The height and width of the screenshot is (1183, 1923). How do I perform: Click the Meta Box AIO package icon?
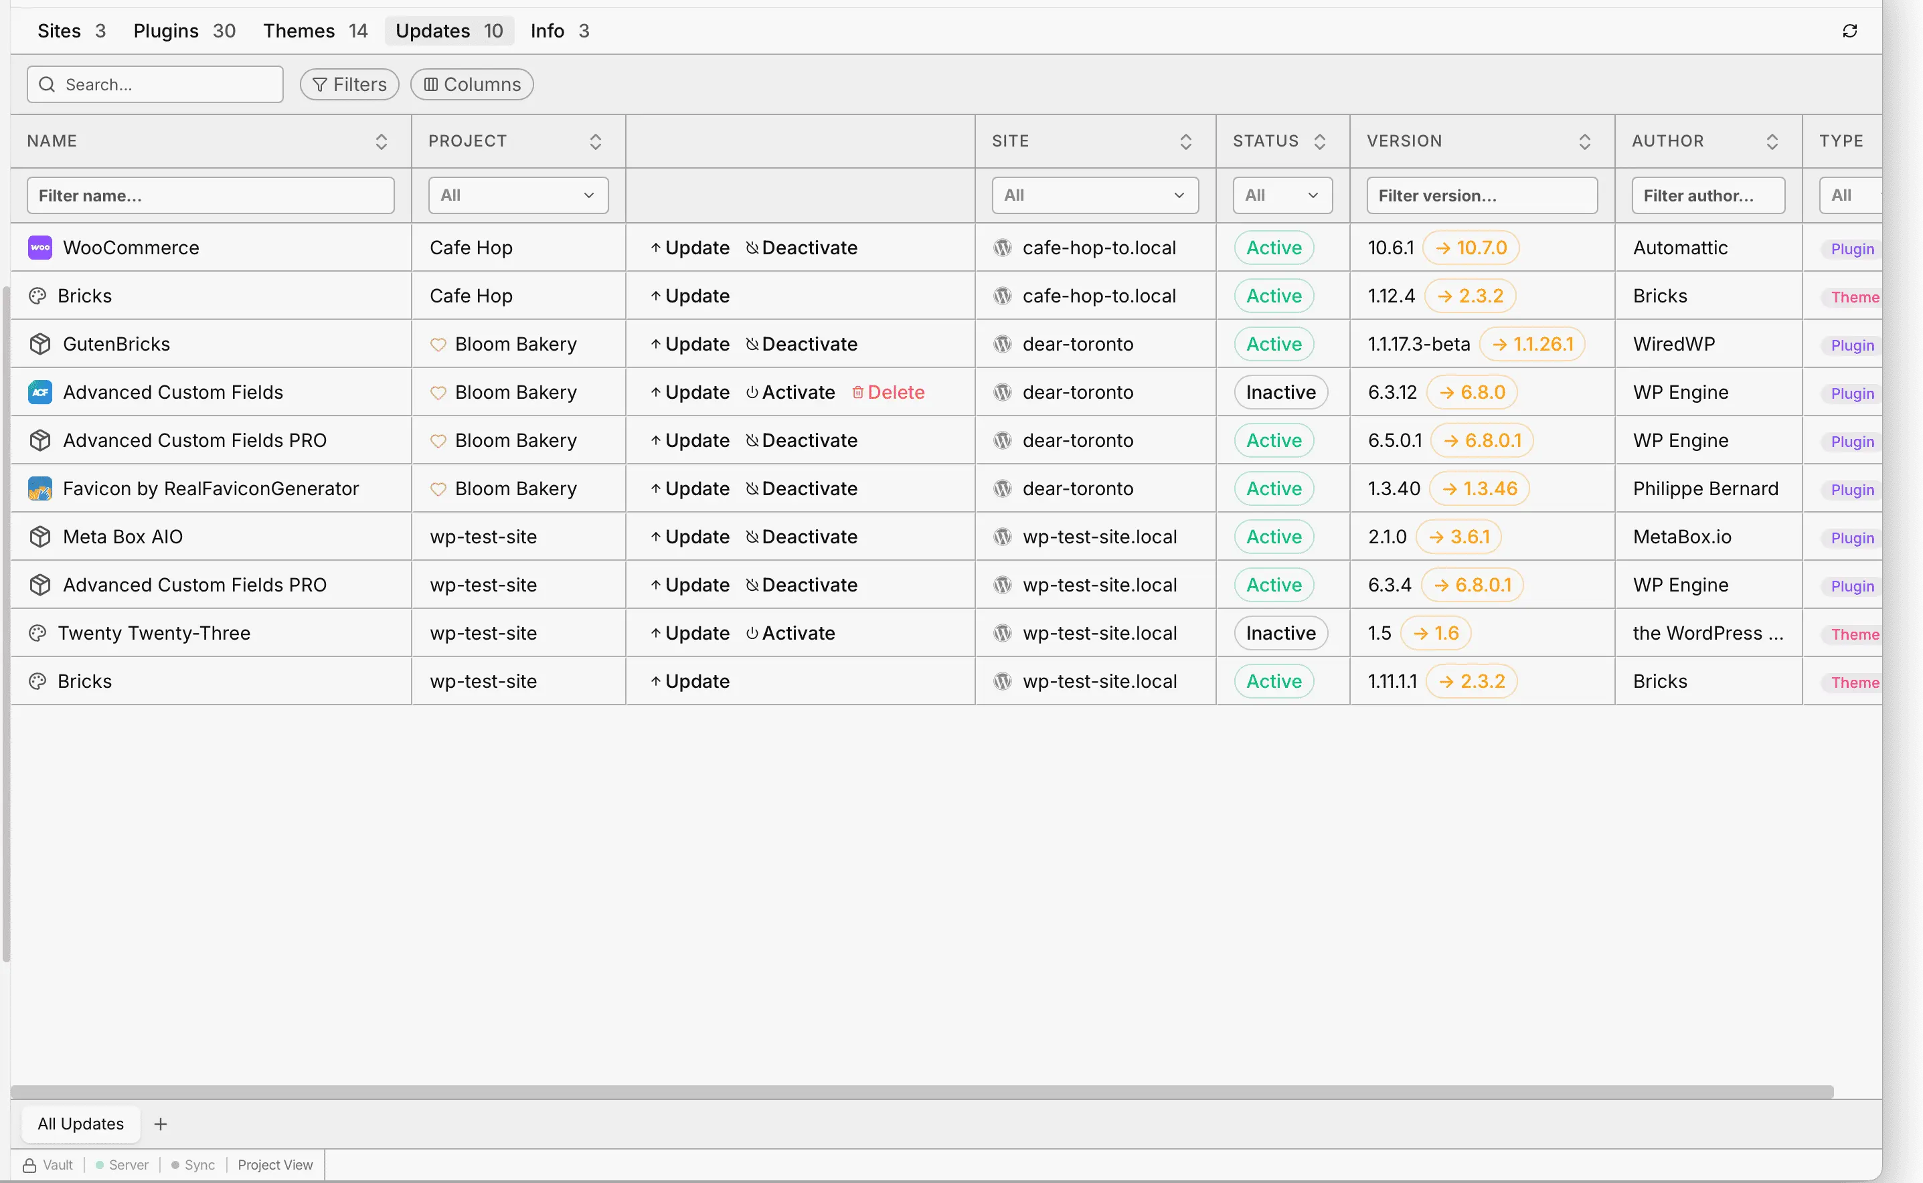coord(40,537)
